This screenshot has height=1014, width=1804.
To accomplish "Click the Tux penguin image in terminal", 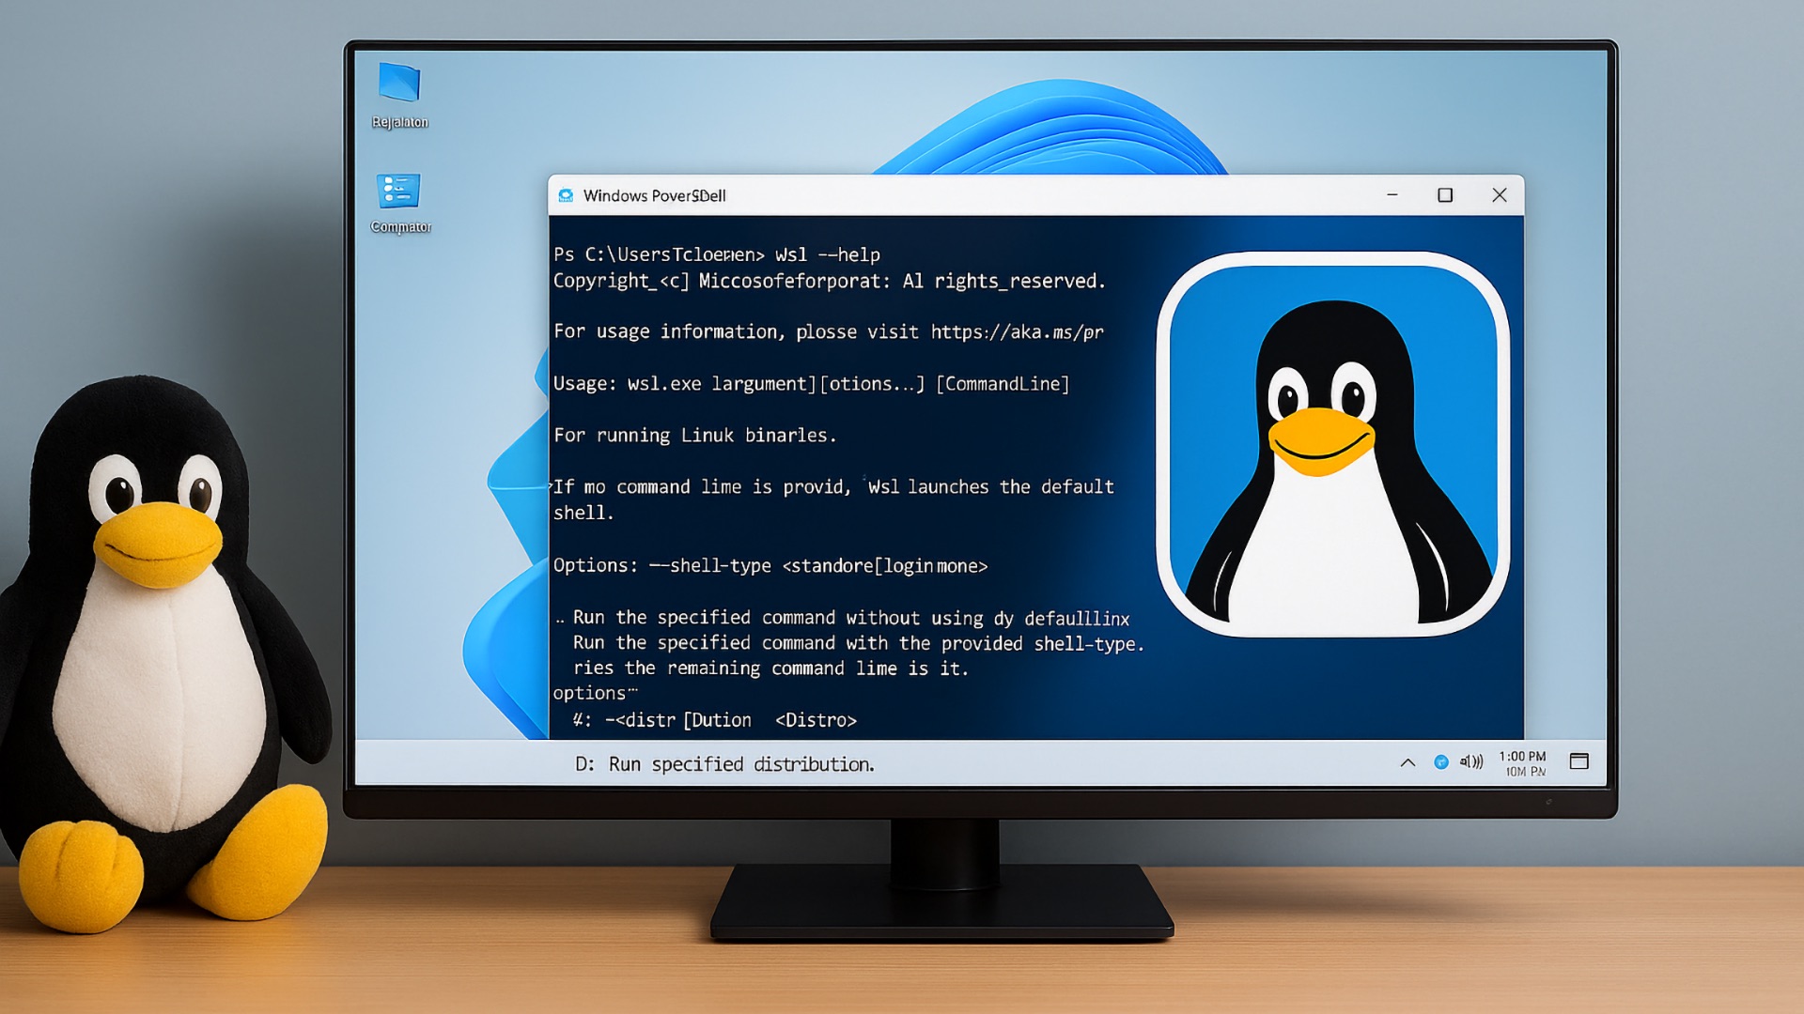I will point(1332,444).
